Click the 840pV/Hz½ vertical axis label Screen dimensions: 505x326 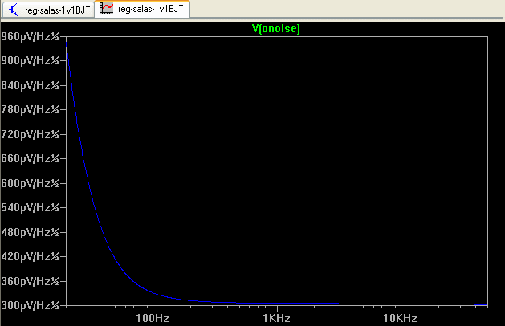[x=31, y=85]
